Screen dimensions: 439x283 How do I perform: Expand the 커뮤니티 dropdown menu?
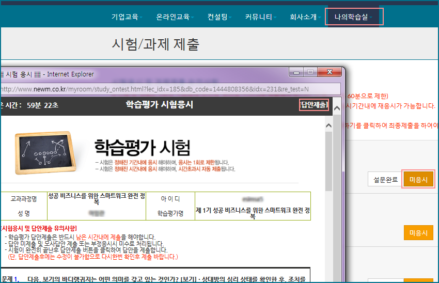[260, 17]
